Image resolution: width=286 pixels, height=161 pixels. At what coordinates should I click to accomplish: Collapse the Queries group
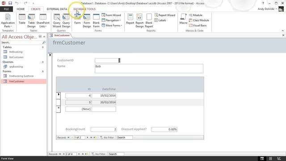click(43, 62)
